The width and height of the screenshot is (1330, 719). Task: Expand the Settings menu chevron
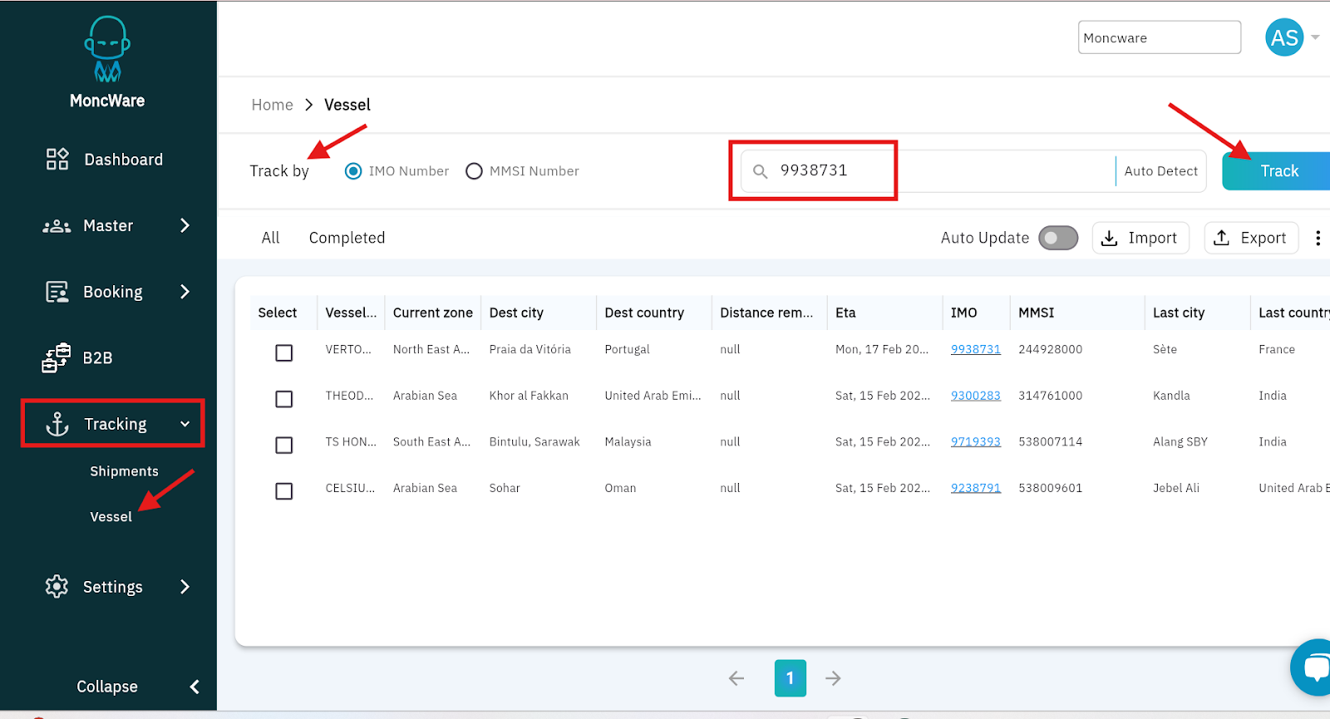[x=185, y=587]
